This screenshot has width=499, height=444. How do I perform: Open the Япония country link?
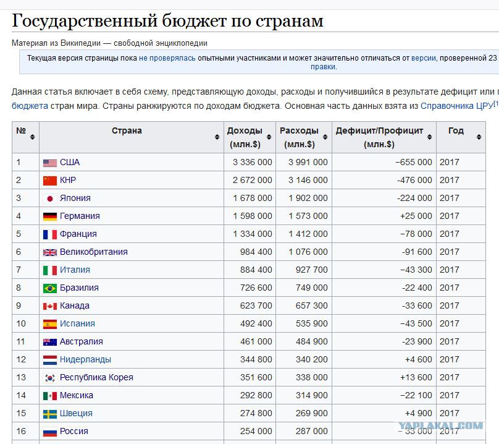pos(75,198)
